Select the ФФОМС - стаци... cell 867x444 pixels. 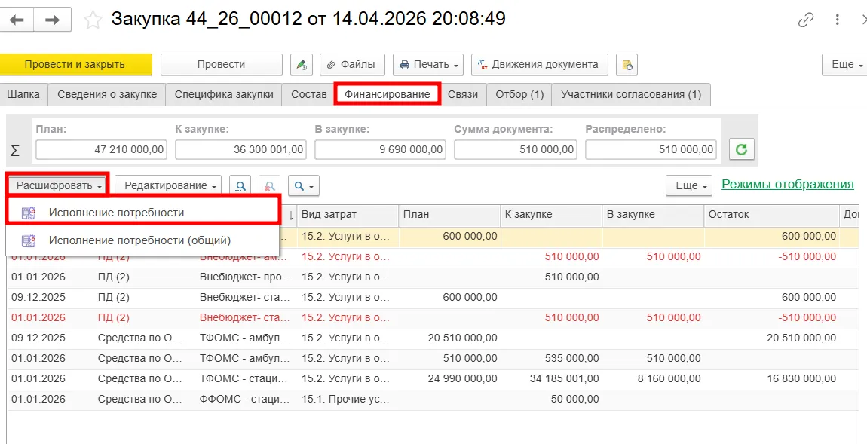[x=246, y=400]
